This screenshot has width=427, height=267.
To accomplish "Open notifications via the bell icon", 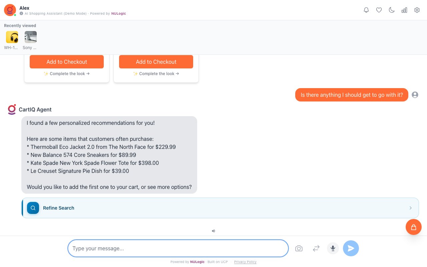I will coord(366,10).
